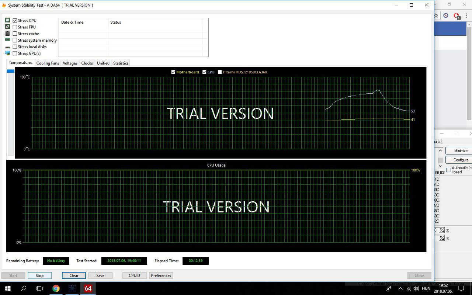The image size is (472, 295).
Task: Switch to the Temperatures tab
Action: point(21,63)
